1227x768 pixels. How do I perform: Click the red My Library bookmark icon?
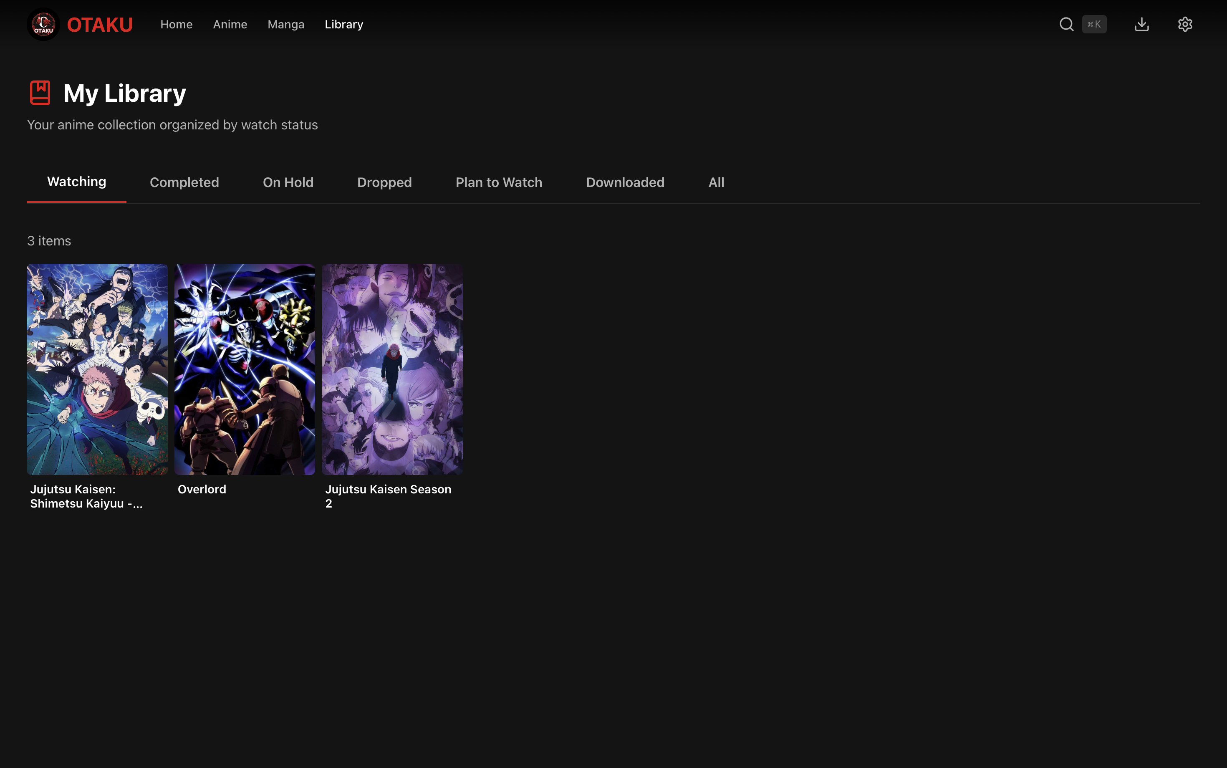coord(40,93)
